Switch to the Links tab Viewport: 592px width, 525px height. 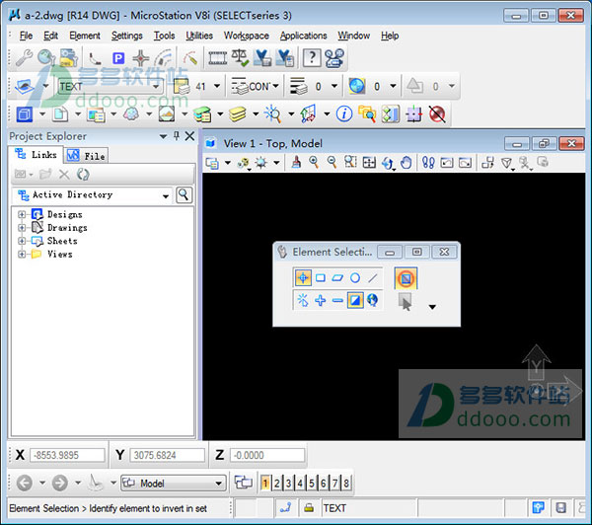tap(36, 155)
